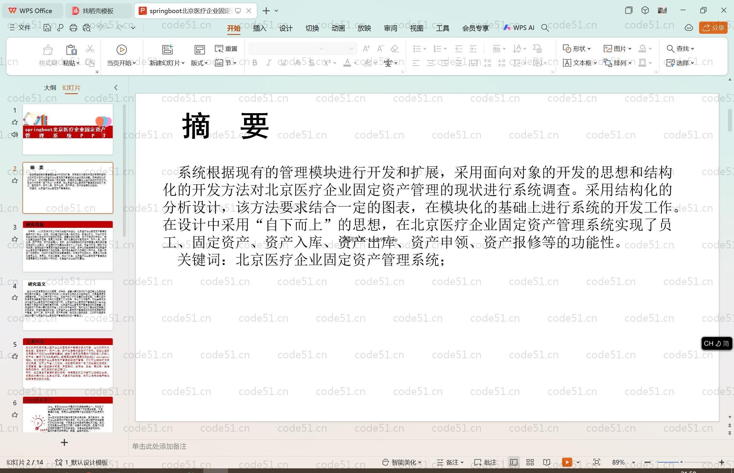This screenshot has height=473, width=734.
Task: Click the increase font size icon
Action: coord(366,49)
